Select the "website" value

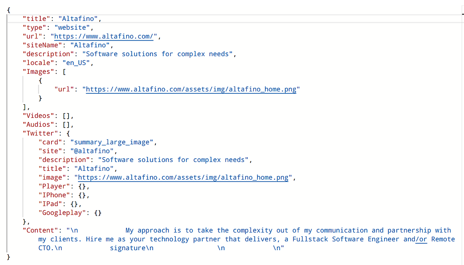click(x=72, y=27)
